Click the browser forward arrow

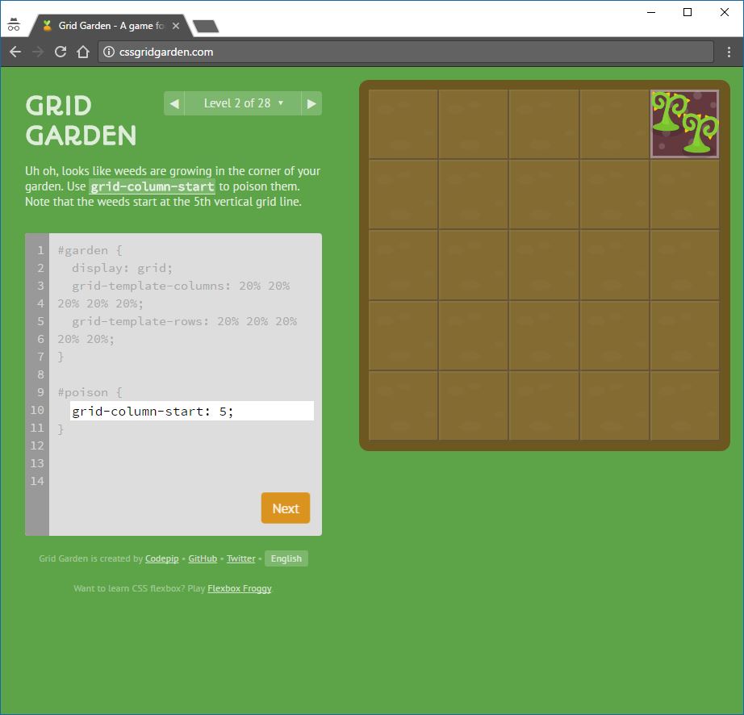coord(37,51)
